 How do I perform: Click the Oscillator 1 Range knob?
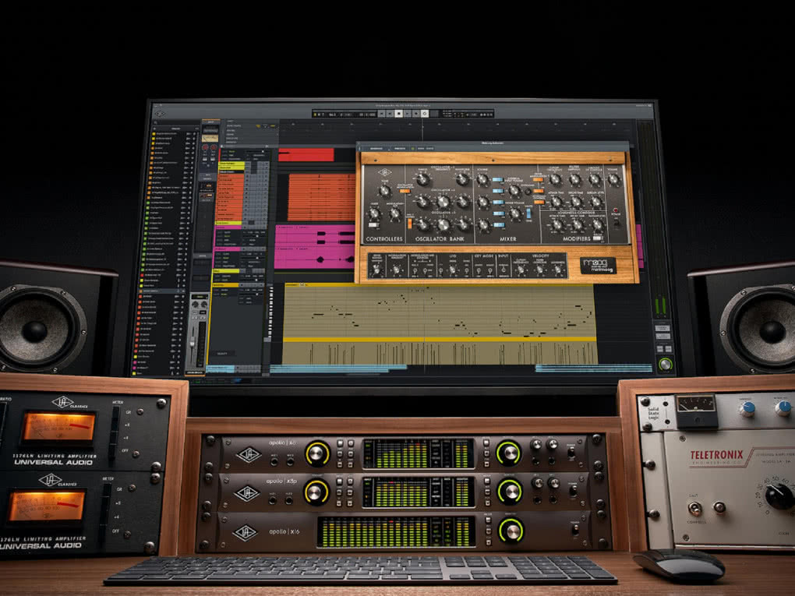click(x=423, y=179)
